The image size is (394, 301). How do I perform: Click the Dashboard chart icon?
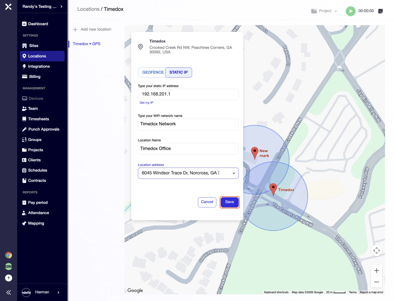pos(24,24)
